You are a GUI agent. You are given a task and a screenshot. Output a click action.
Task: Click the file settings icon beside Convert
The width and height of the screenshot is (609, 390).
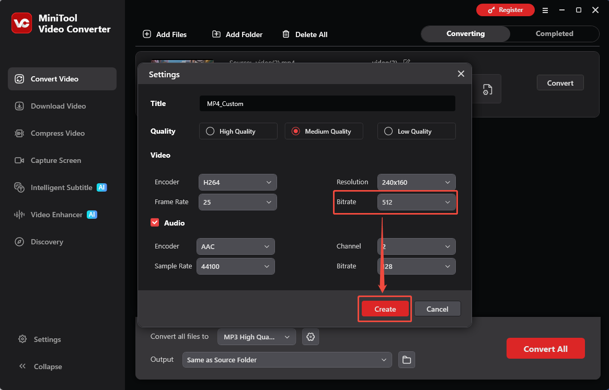tap(487, 90)
